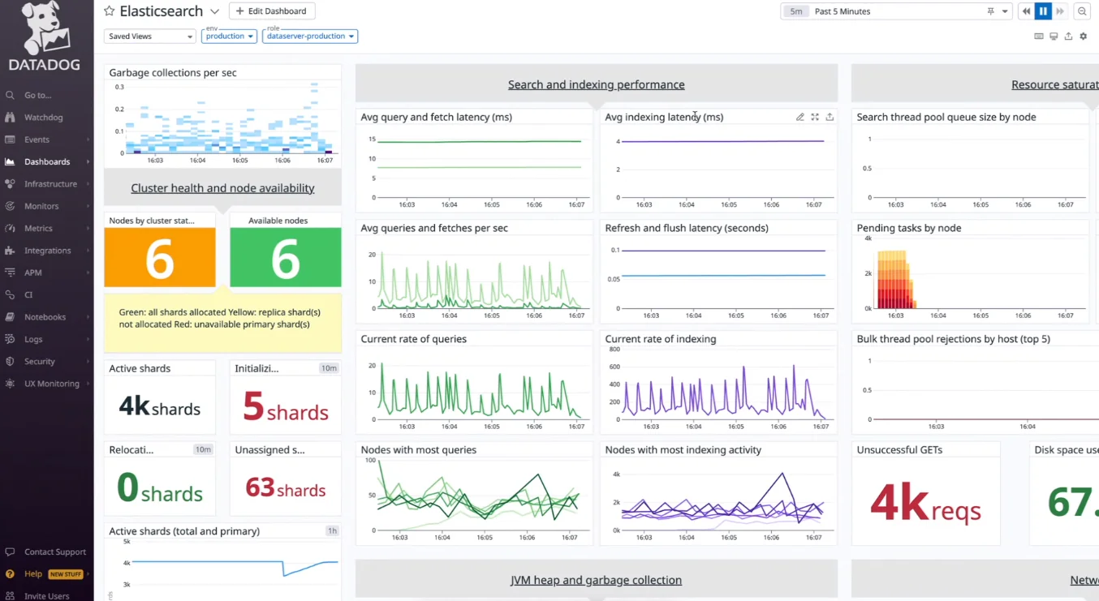Click the keyboard shortcuts icon
This screenshot has width=1099, height=601.
click(x=1039, y=36)
